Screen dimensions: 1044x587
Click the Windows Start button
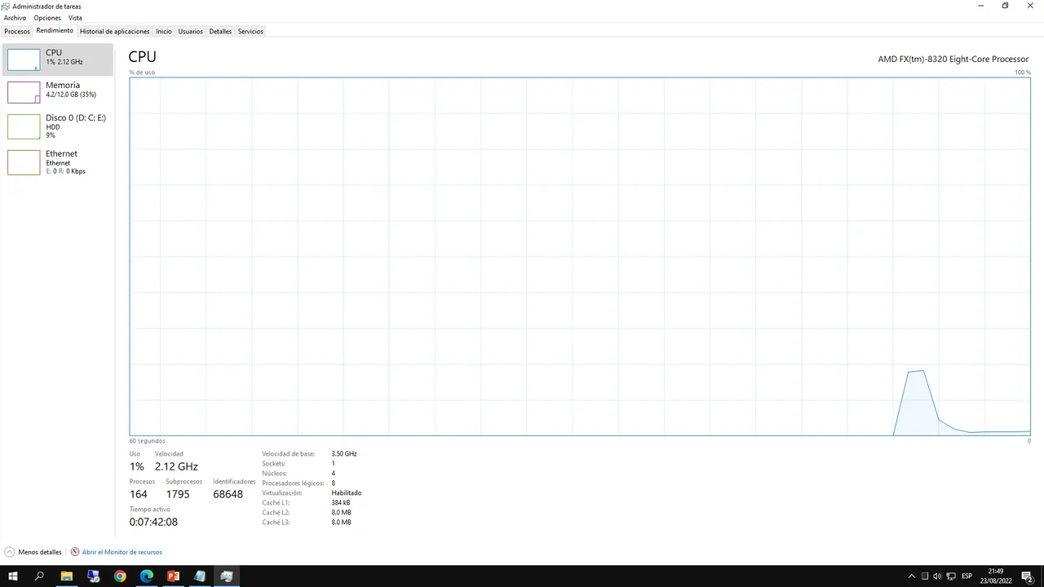coord(13,576)
